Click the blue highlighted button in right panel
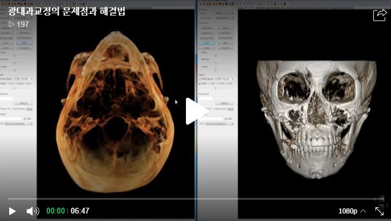Viewport: 391px width, 221px height. (207, 43)
